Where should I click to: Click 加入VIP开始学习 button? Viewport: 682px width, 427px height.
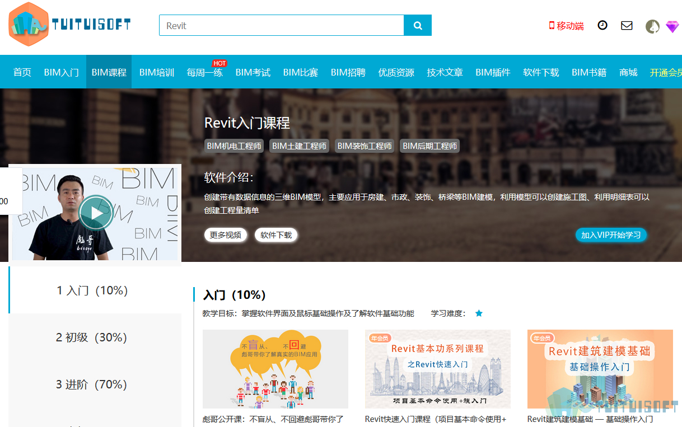coord(611,235)
